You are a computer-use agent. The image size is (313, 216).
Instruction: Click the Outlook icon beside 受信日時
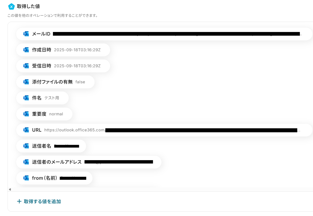point(26,66)
